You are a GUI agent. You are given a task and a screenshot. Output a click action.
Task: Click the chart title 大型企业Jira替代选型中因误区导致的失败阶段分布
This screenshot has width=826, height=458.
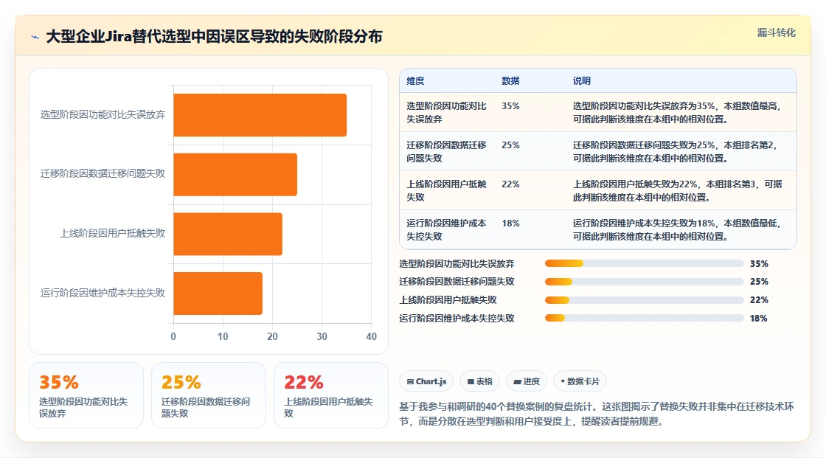214,37
